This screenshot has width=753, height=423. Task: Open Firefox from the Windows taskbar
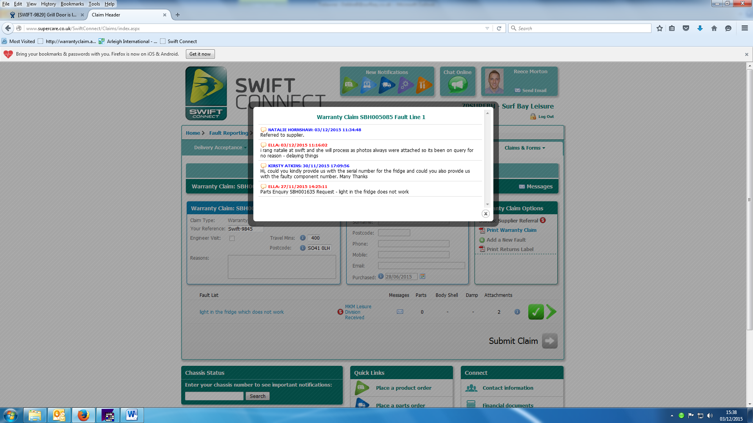point(83,415)
